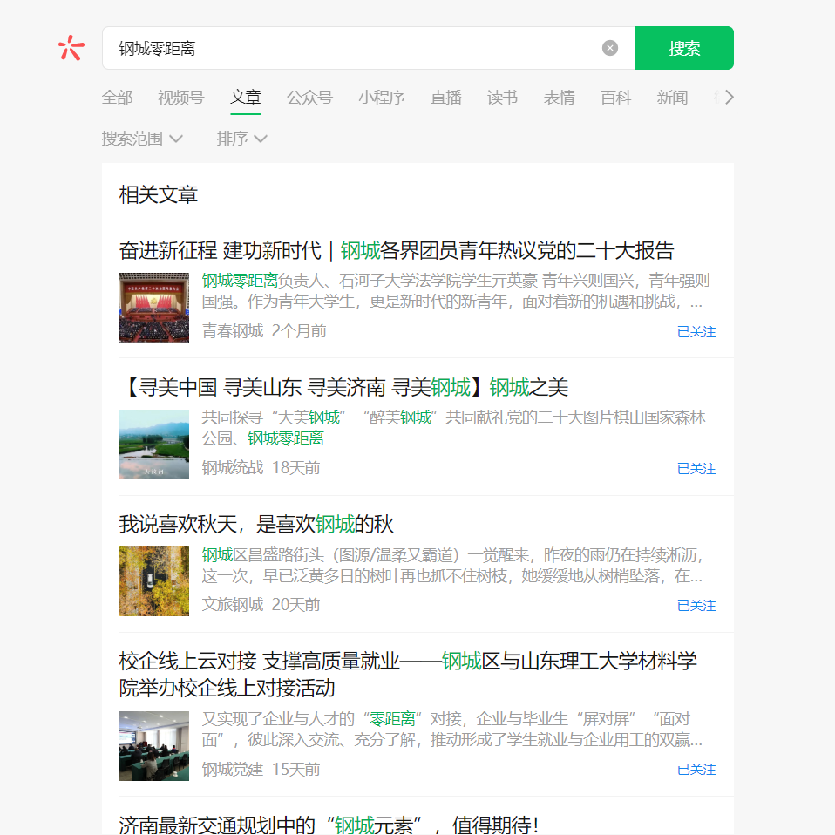Image resolution: width=835 pixels, height=835 pixels.
Task: Clear the search box with the X icon
Action: point(610,48)
